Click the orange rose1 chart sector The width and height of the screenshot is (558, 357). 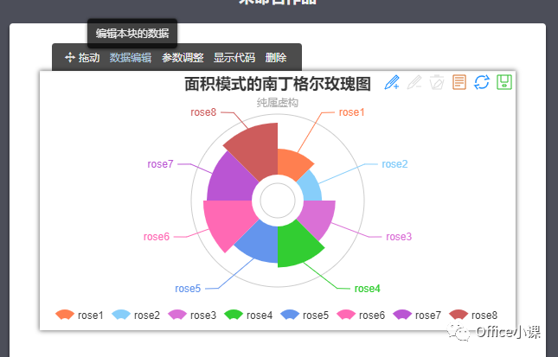point(292,164)
